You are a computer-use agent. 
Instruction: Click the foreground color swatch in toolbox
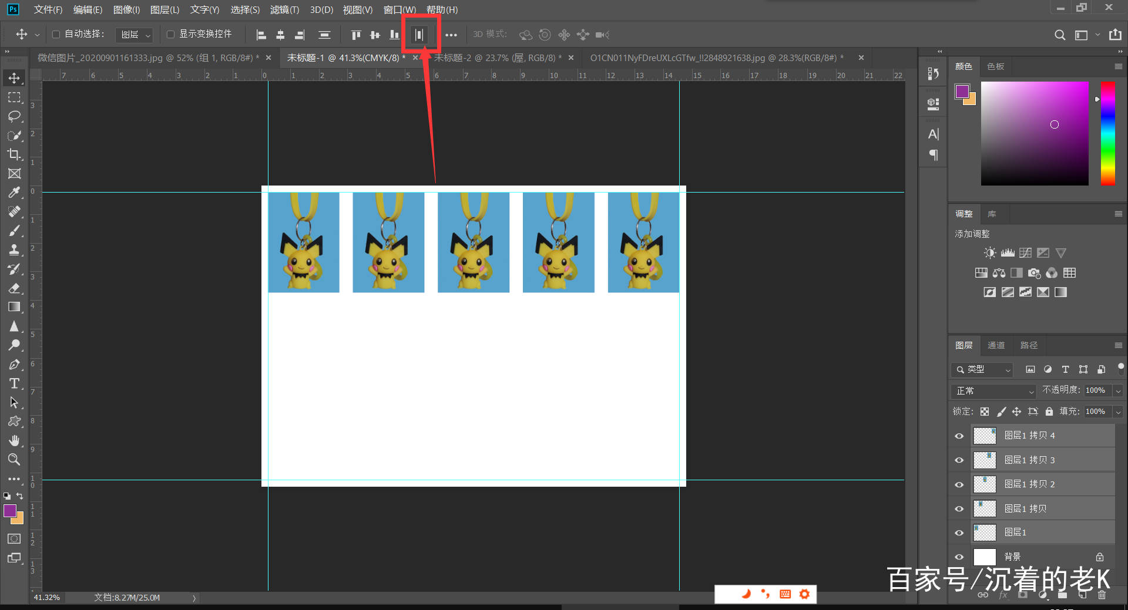(10, 511)
